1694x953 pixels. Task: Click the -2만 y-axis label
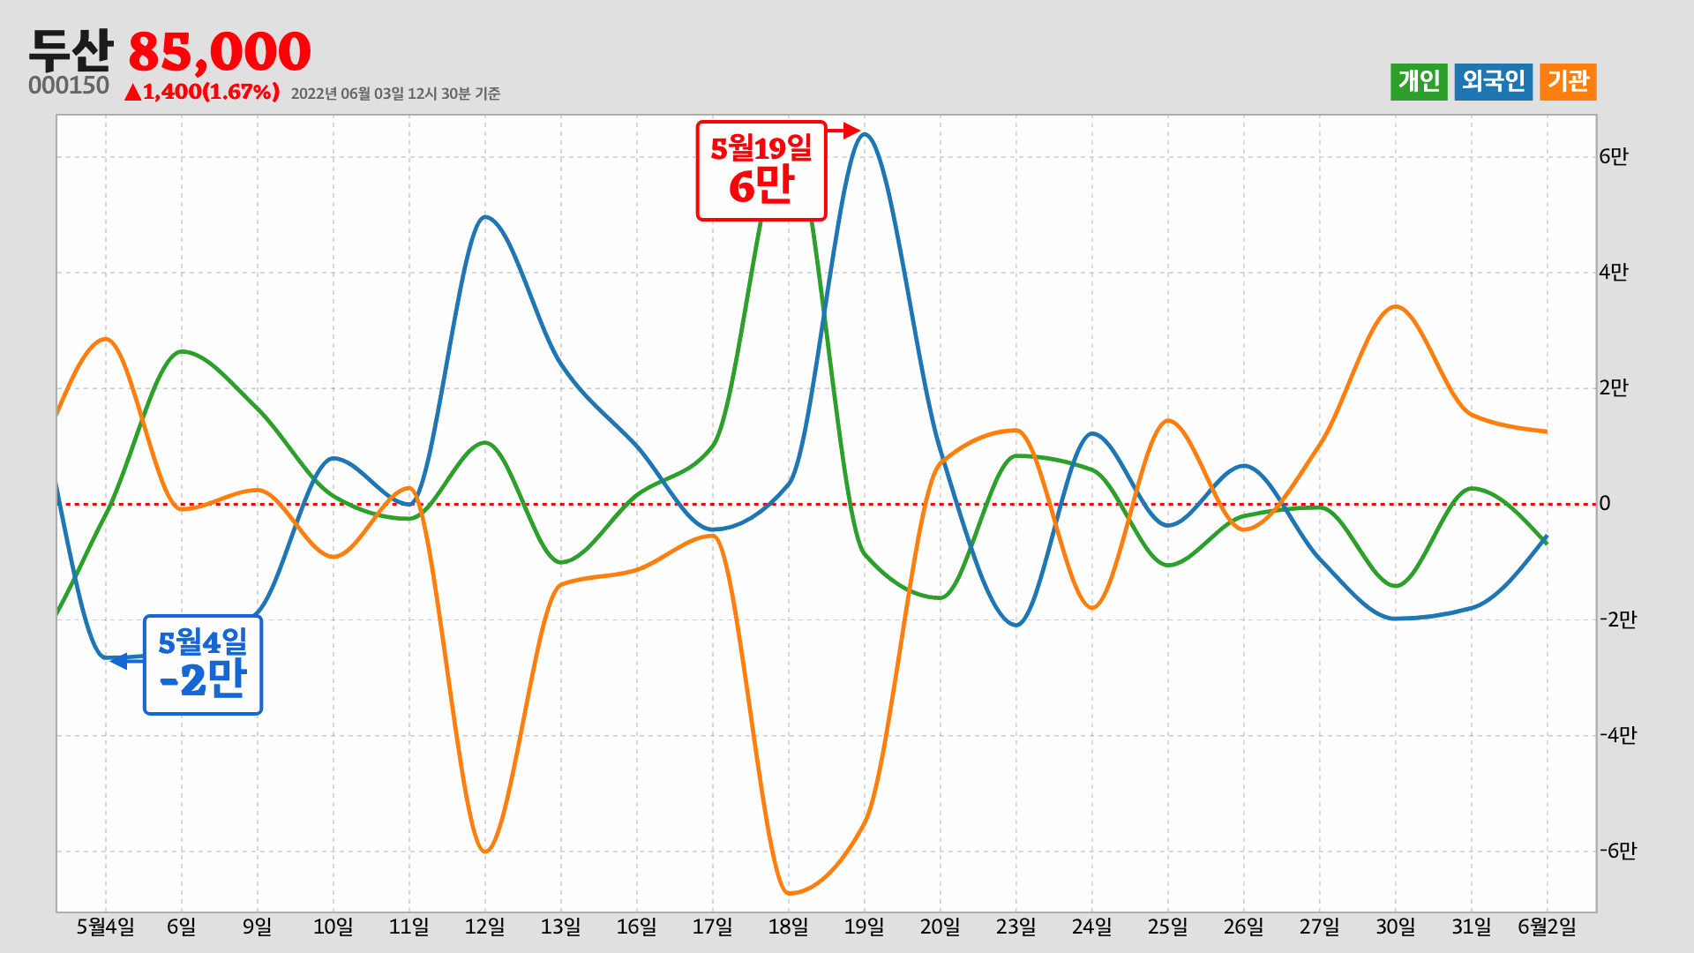1618,619
